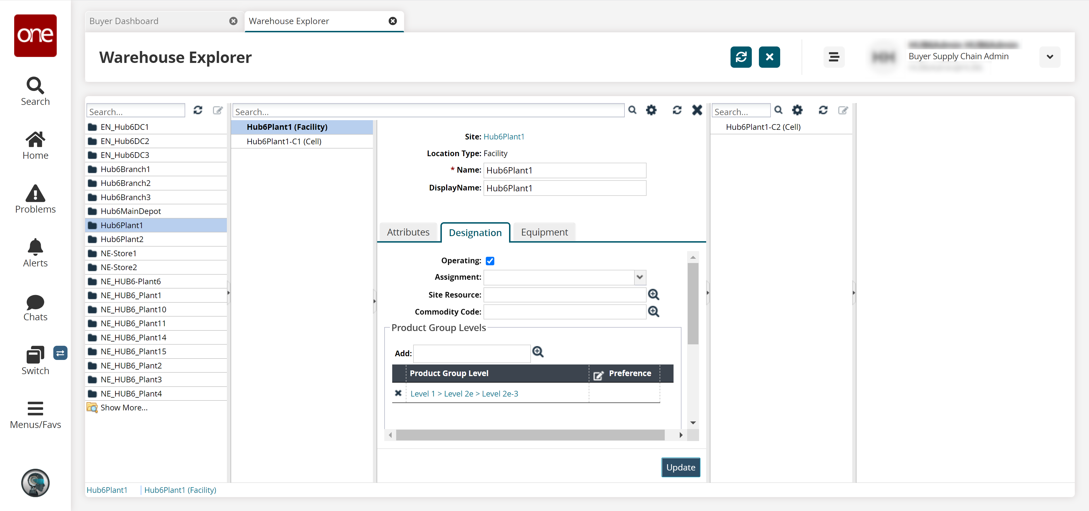Click the Commodity Code lookup magnifier
This screenshot has width=1089, height=511.
click(654, 312)
